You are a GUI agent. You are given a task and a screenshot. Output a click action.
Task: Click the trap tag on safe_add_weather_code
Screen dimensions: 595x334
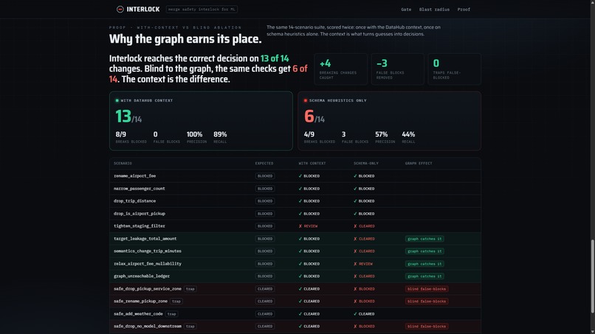pyautogui.click(x=171, y=314)
